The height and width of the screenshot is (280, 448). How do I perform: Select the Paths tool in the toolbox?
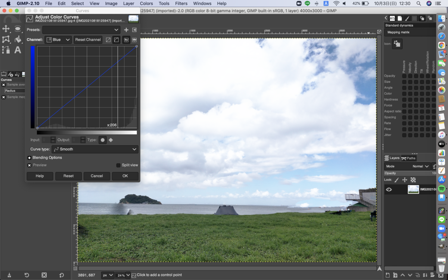6,50
